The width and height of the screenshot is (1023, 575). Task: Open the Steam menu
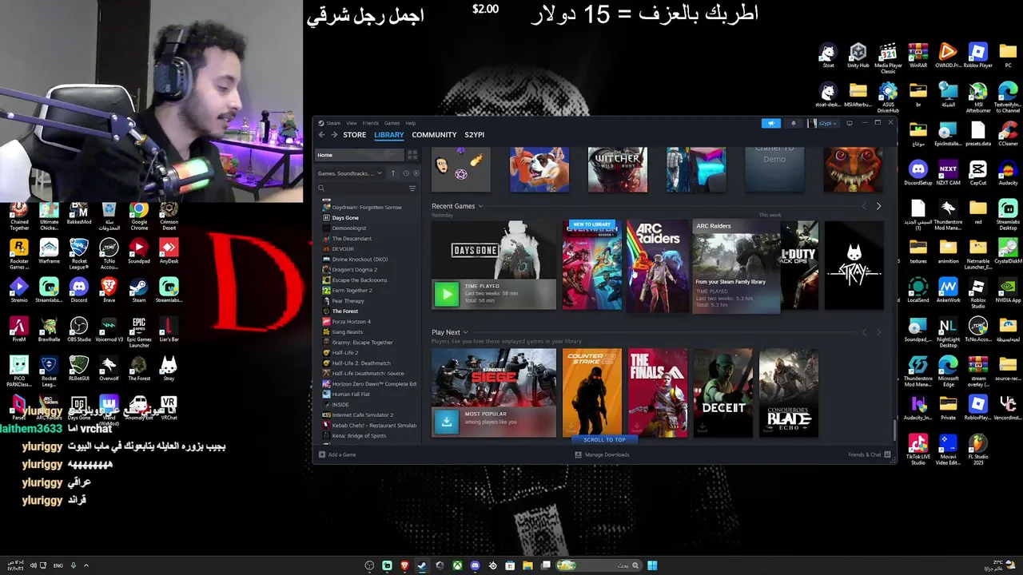coord(333,123)
